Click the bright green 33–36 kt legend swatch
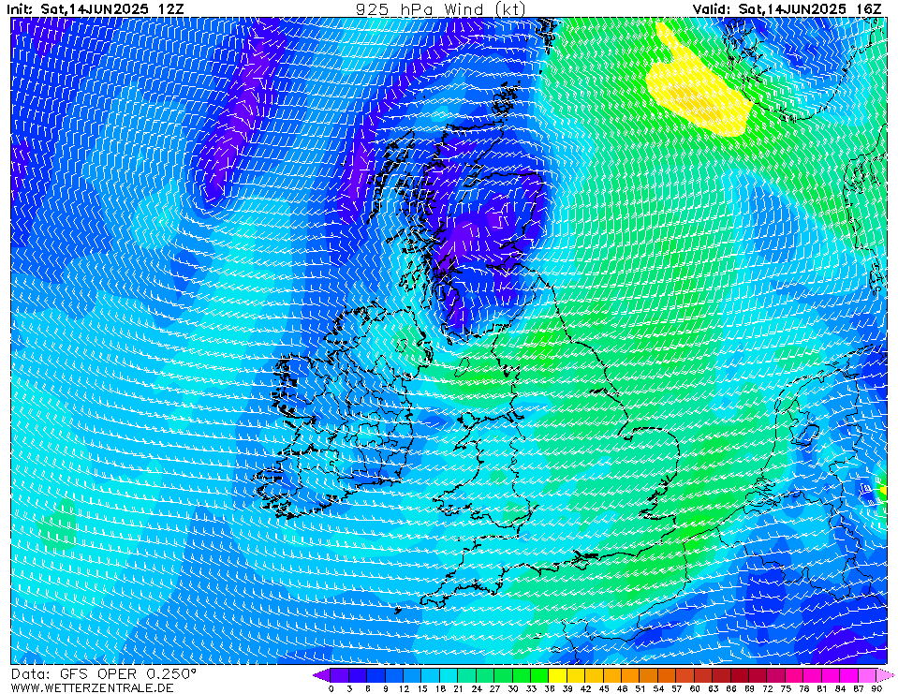Screen dimensions: 898x694 point(540,674)
